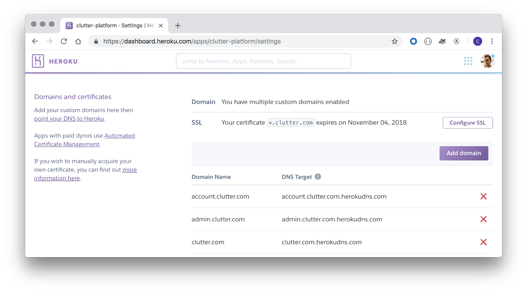Image resolution: width=527 pixels, height=293 pixels.
Task: Click the Add domain button
Action: (464, 153)
